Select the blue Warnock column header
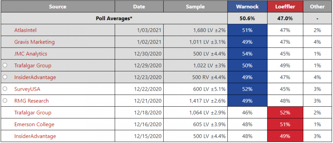The height and width of the screenshot is (143, 333). pyautogui.click(x=247, y=7)
